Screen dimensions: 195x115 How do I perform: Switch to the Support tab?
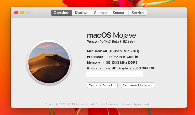pyautogui.click(x=119, y=13)
